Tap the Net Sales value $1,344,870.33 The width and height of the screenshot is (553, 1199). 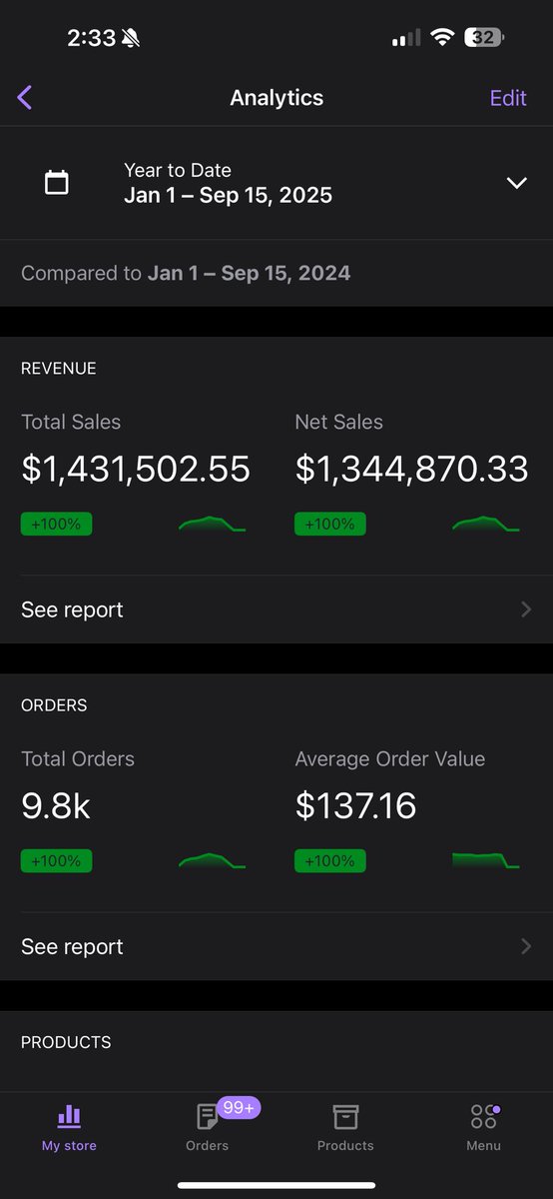(x=411, y=469)
